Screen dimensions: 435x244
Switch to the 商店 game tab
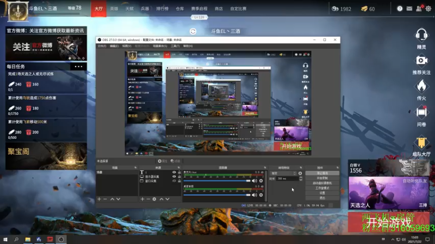[x=219, y=9]
